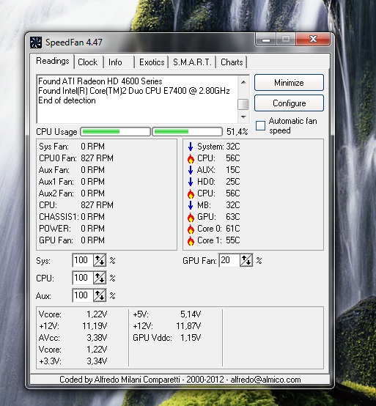Click the SpeedFan fan icon in title bar
Viewport: 376px width, 406px height.
pos(35,43)
